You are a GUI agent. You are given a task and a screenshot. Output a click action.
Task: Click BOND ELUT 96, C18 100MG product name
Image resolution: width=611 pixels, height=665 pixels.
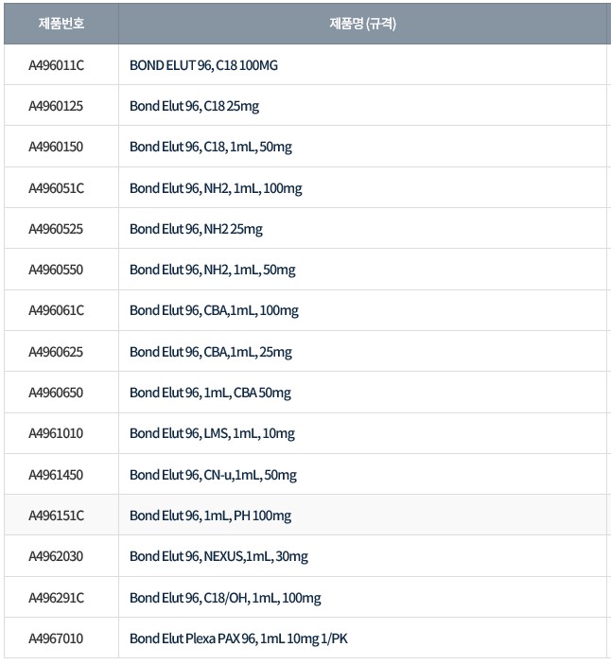point(203,65)
